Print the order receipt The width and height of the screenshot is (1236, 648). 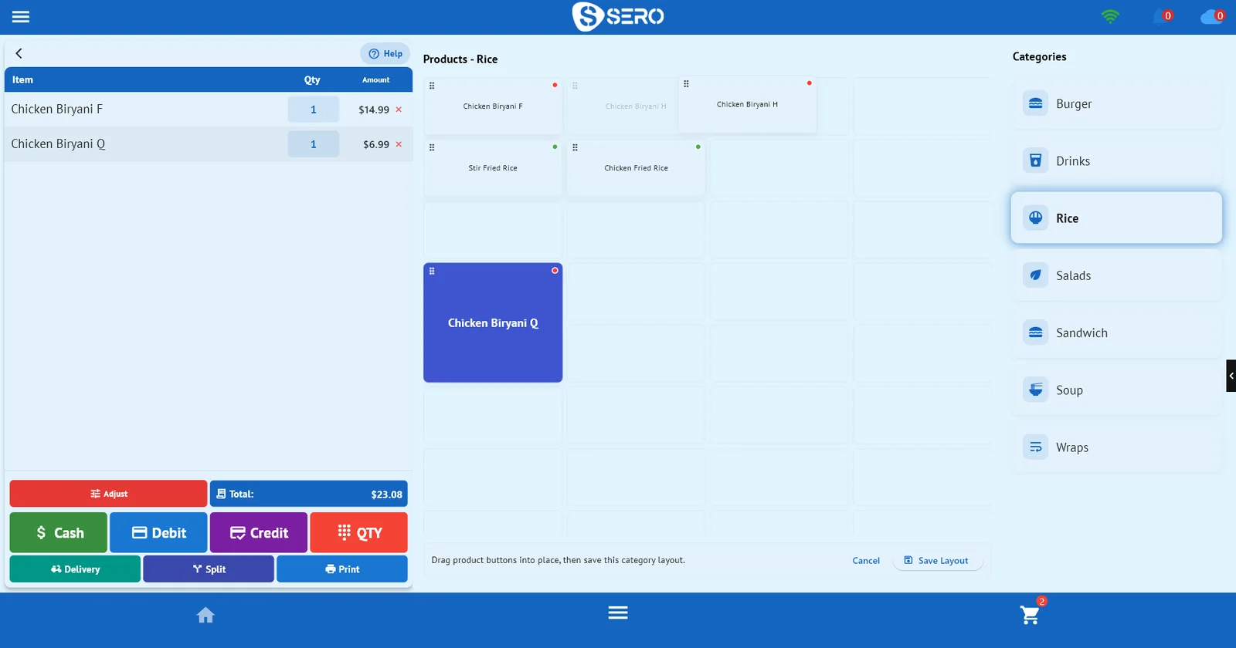point(342,569)
